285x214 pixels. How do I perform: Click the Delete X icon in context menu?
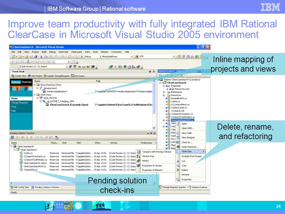(178, 170)
